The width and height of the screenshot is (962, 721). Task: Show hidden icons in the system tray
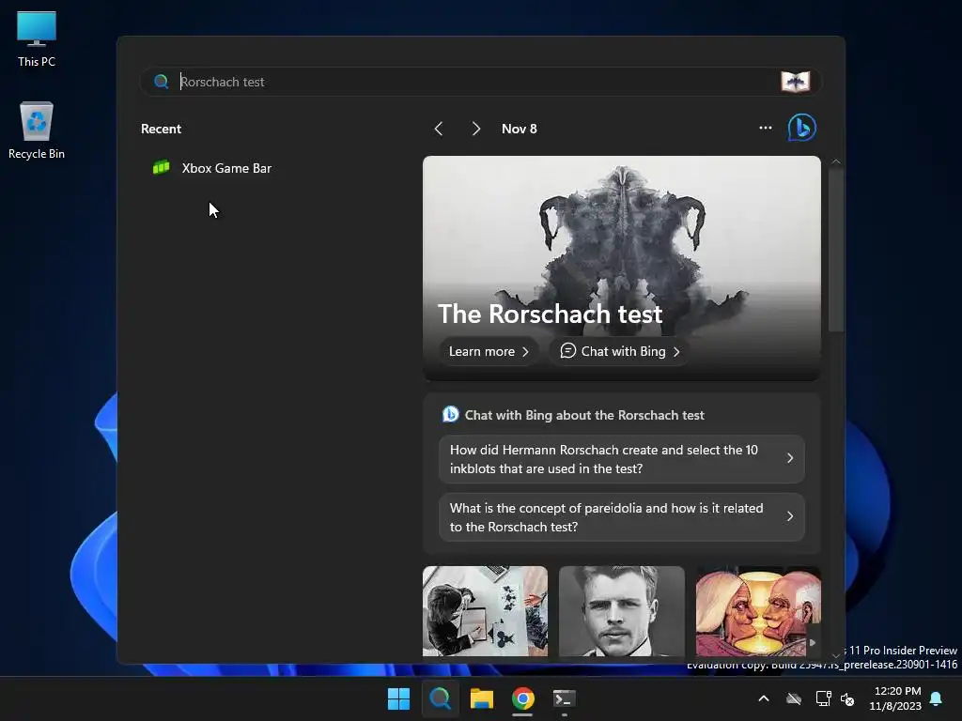[764, 698]
